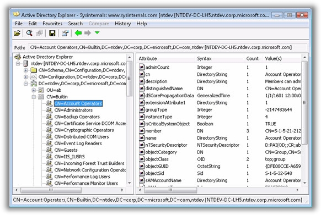Open the Edit menu
This screenshot has height=215, width=321.
tap(33, 24)
